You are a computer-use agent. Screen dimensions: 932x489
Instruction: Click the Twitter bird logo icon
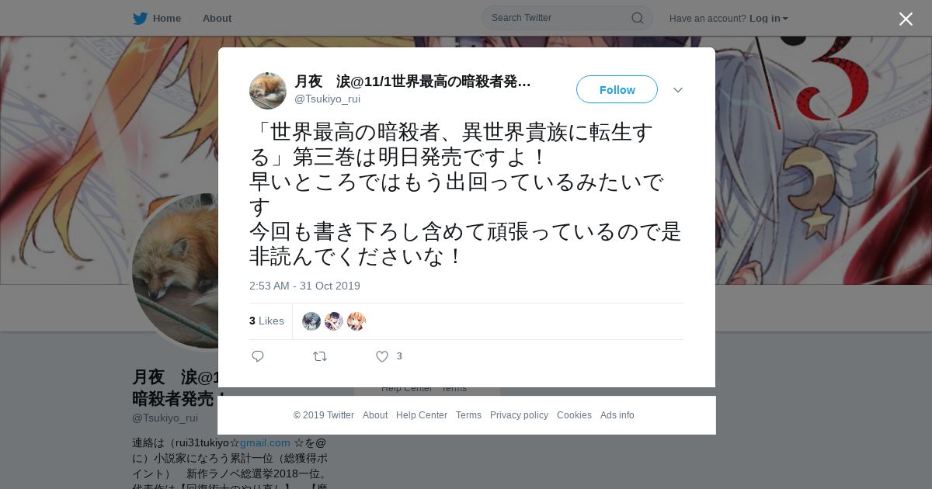pyautogui.click(x=140, y=19)
